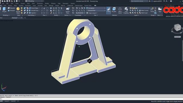This screenshot has height=103, width=183.
Task: Click the viewport vertical scrollbar
Action: coord(182,50)
